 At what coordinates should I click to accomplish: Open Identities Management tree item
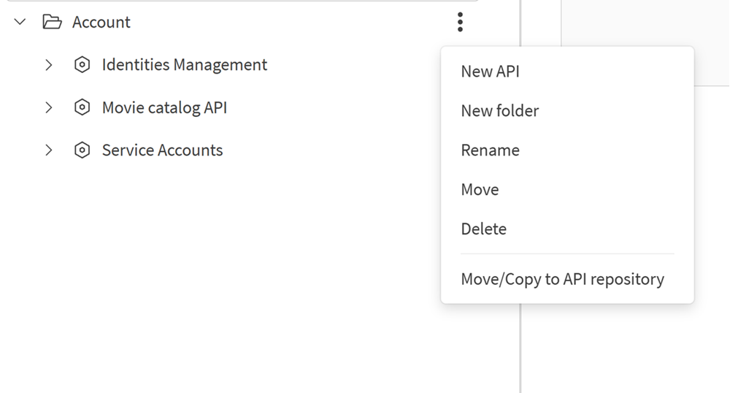coord(184,65)
